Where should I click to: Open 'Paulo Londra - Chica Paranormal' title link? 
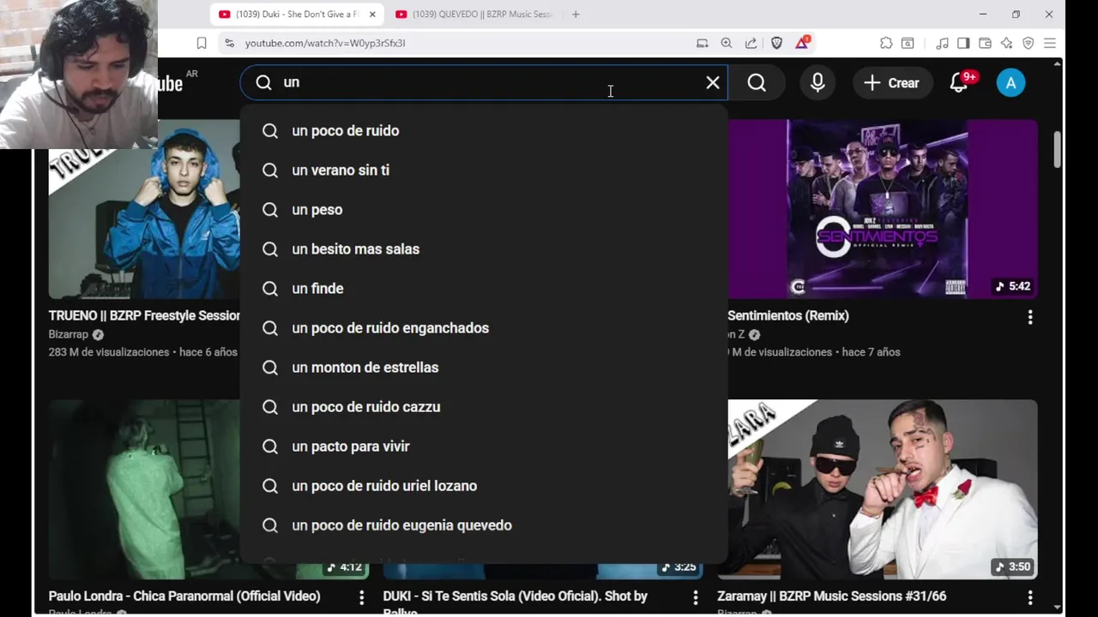[x=184, y=596]
